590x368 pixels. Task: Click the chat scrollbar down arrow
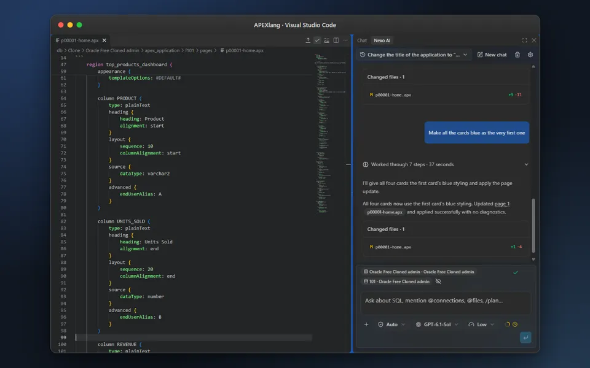tap(533, 259)
